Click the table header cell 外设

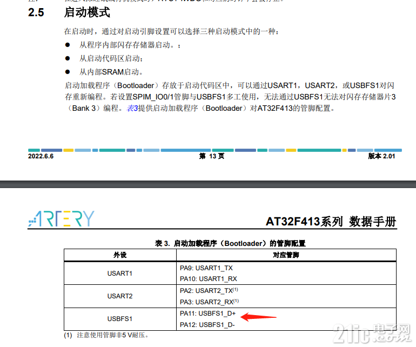120,255
